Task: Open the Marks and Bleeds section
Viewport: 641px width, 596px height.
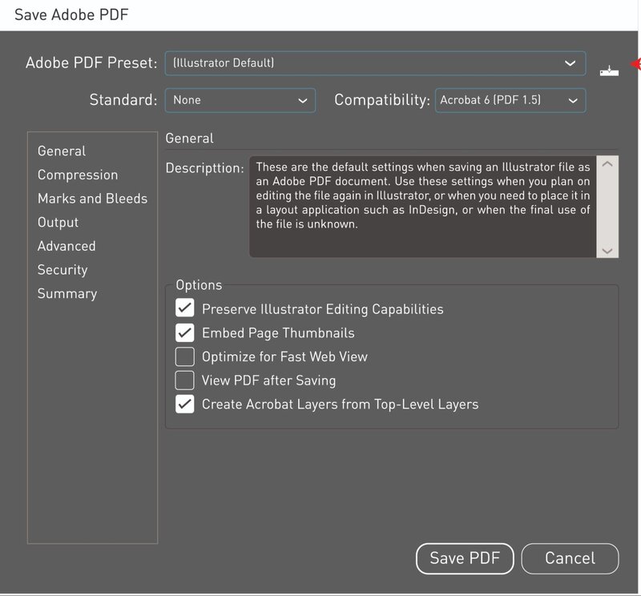Action: pos(92,199)
